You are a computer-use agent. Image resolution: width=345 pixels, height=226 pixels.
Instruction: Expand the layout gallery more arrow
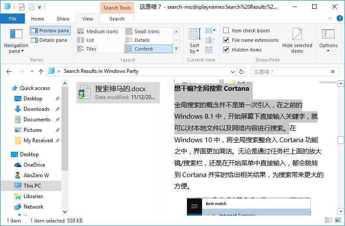176,49
